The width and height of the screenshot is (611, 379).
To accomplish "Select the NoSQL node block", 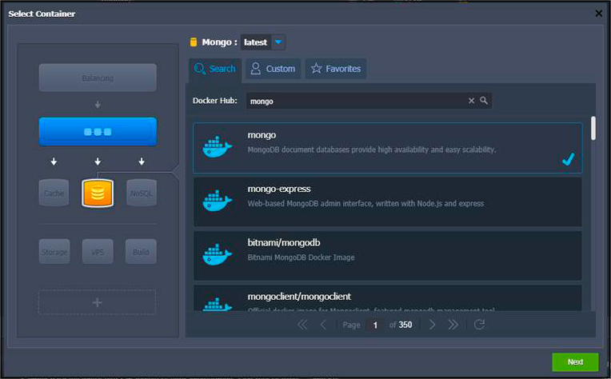I will coord(141,193).
